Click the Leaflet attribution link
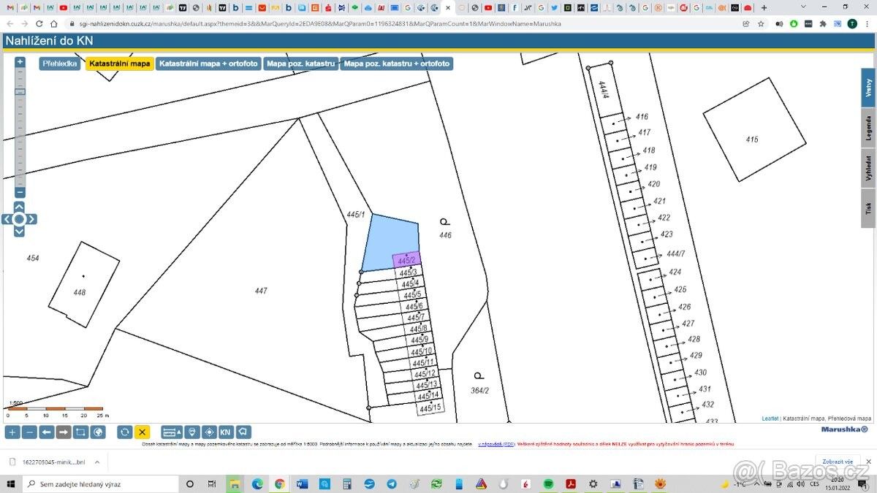The height and width of the screenshot is (493, 877). (770, 419)
